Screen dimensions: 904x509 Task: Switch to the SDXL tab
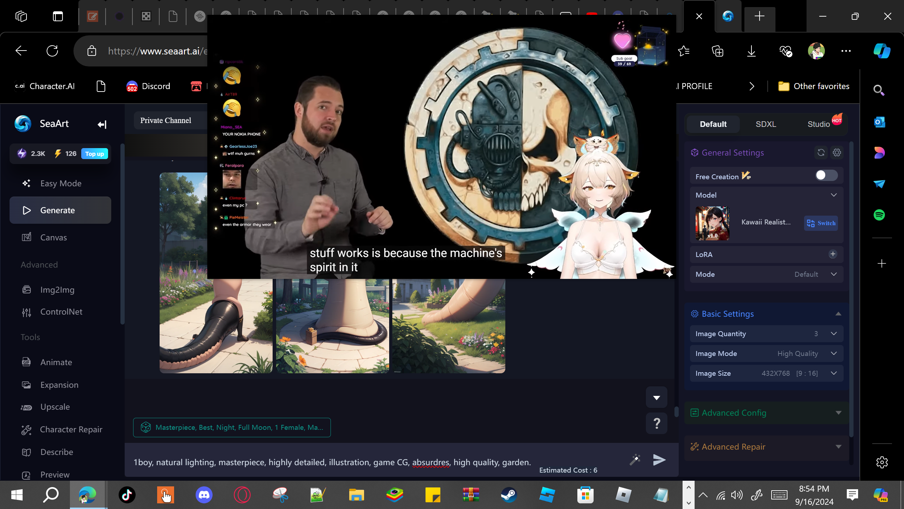click(766, 124)
